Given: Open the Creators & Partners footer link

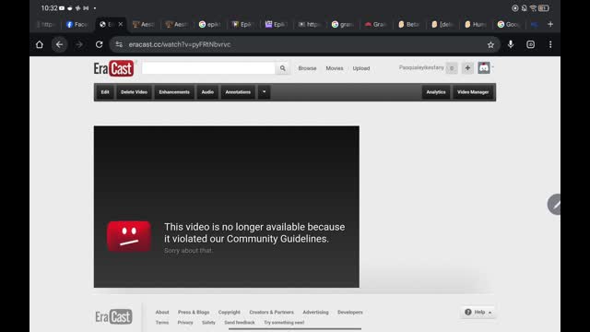Looking at the screenshot, I should (271, 312).
